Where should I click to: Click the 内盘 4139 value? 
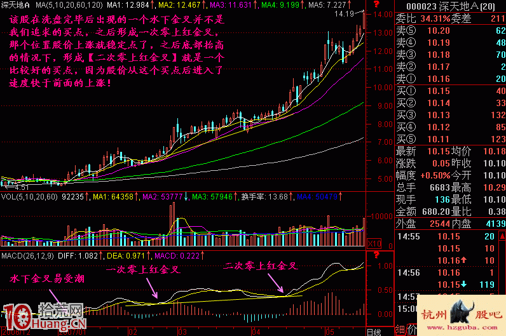pyautogui.click(x=496, y=224)
